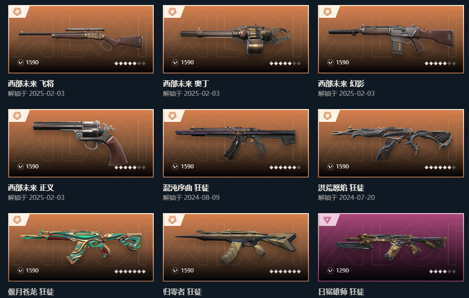Click the VP currency icon on 偃月苍龙 狂徒 card
The image size is (469, 298).
[21, 271]
